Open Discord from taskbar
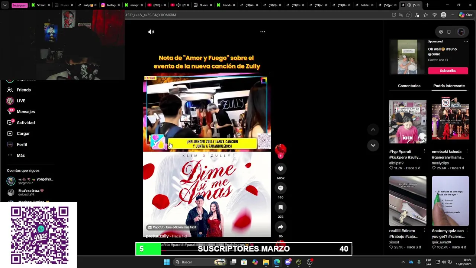The height and width of the screenshot is (268, 476). coord(288,262)
